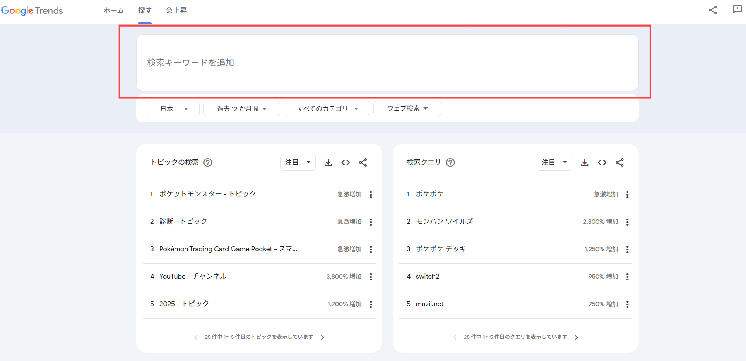Open more options for switch2 row
Screen dimensions: 746x361
point(627,277)
